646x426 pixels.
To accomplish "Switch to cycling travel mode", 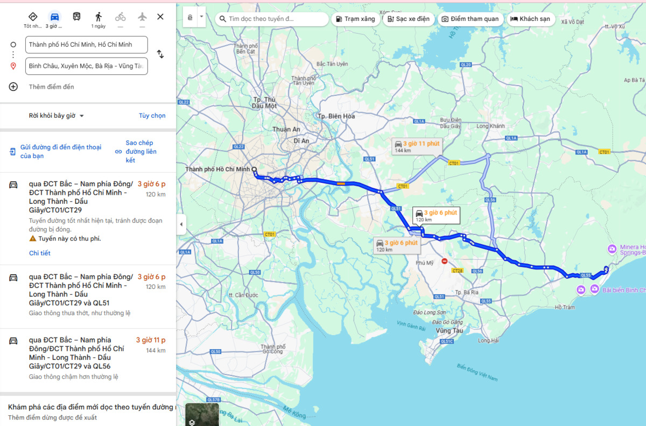I will tap(121, 19).
